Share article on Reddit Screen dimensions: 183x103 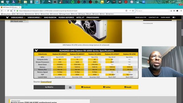[x=128, y=87]
